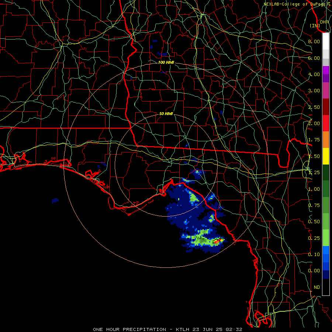Screen dimensions: 332x332
Task: Pick the navy swatch above ND
Action: 326,275
